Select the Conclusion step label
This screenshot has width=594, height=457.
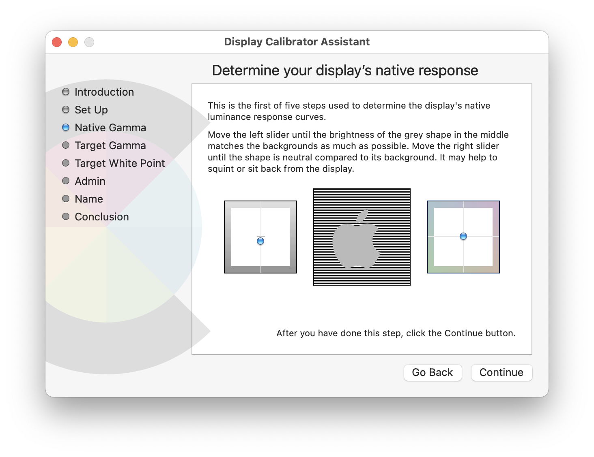click(x=102, y=217)
